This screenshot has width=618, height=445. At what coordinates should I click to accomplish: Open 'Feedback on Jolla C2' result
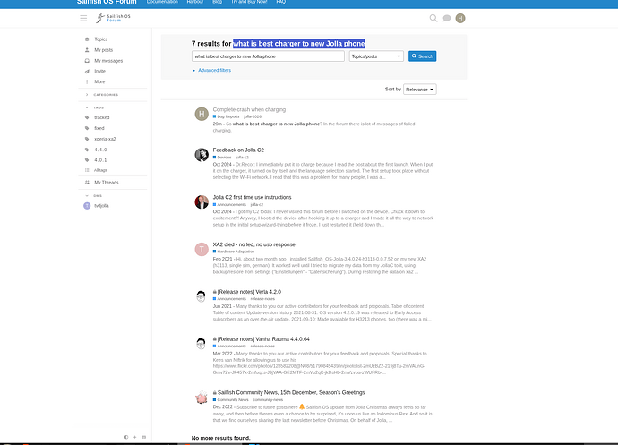coord(238,150)
